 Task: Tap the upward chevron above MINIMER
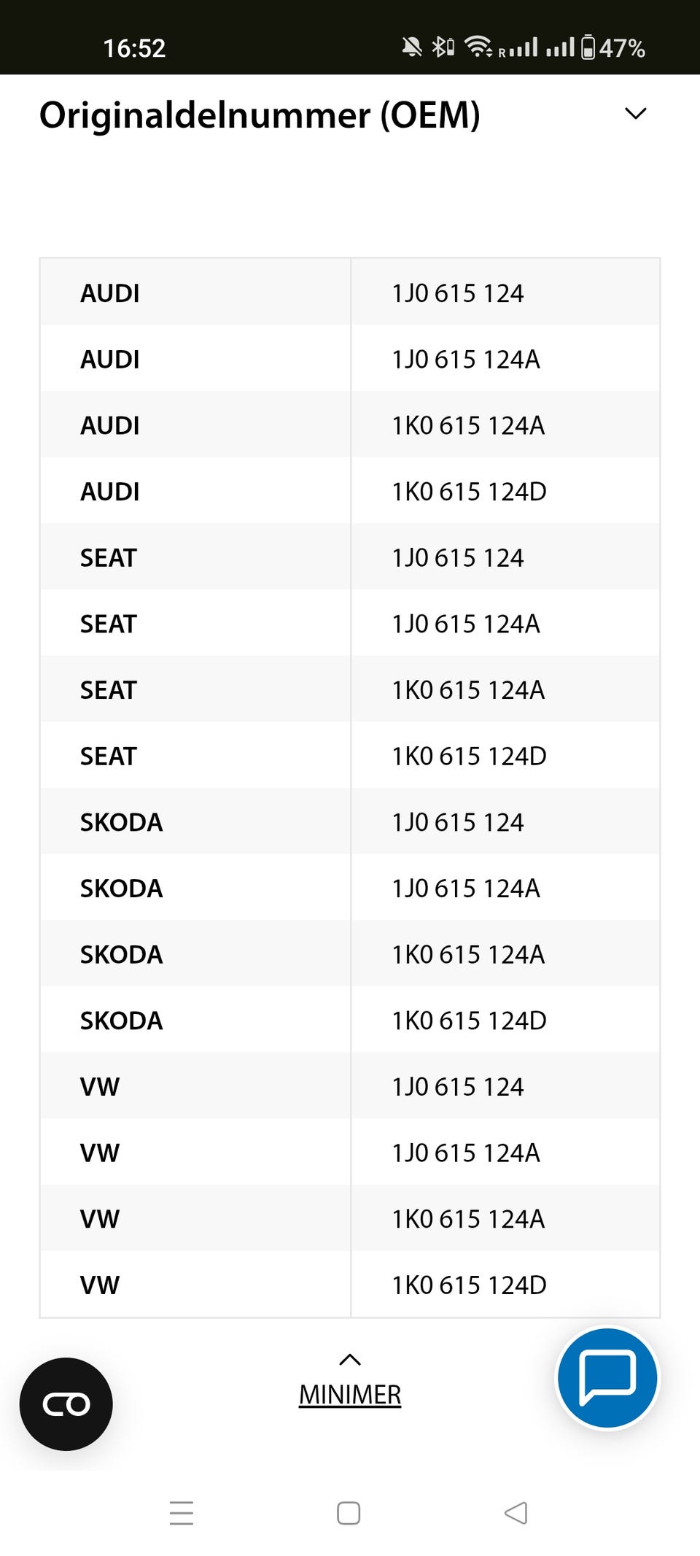point(350,1360)
